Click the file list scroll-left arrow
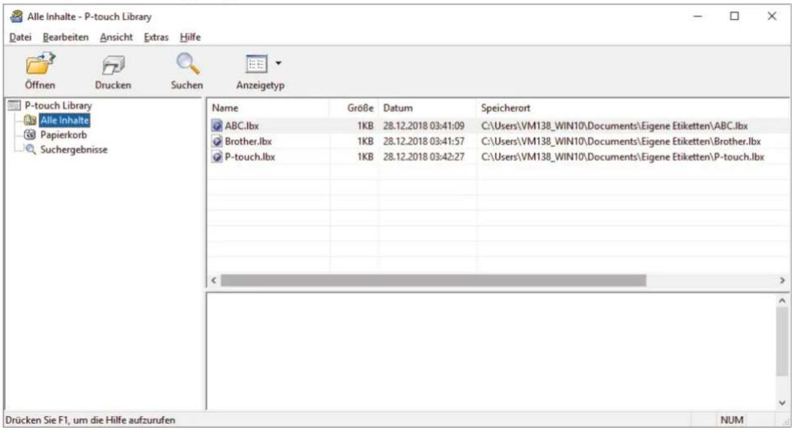792x428 pixels. [x=213, y=281]
